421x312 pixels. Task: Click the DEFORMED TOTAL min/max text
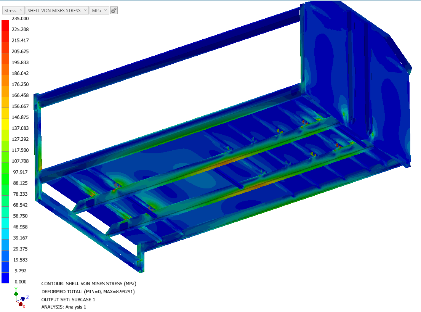tap(88, 291)
